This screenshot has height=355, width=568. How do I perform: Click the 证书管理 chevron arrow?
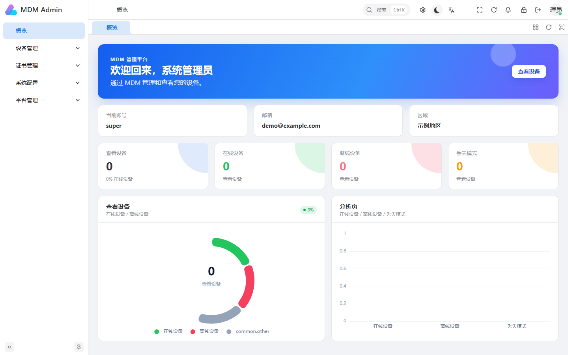(78, 65)
